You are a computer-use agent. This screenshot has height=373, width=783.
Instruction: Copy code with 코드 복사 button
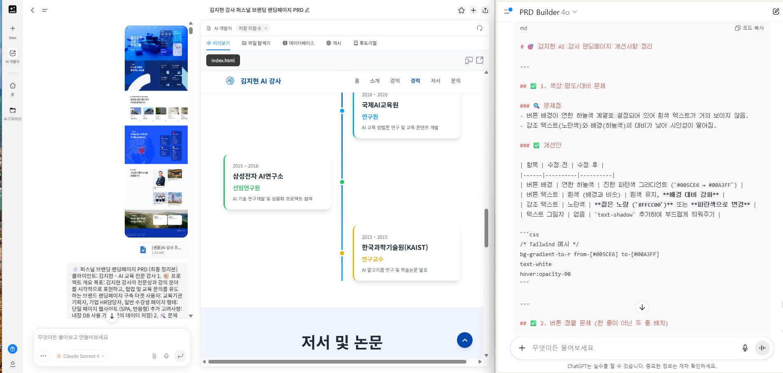(x=749, y=28)
